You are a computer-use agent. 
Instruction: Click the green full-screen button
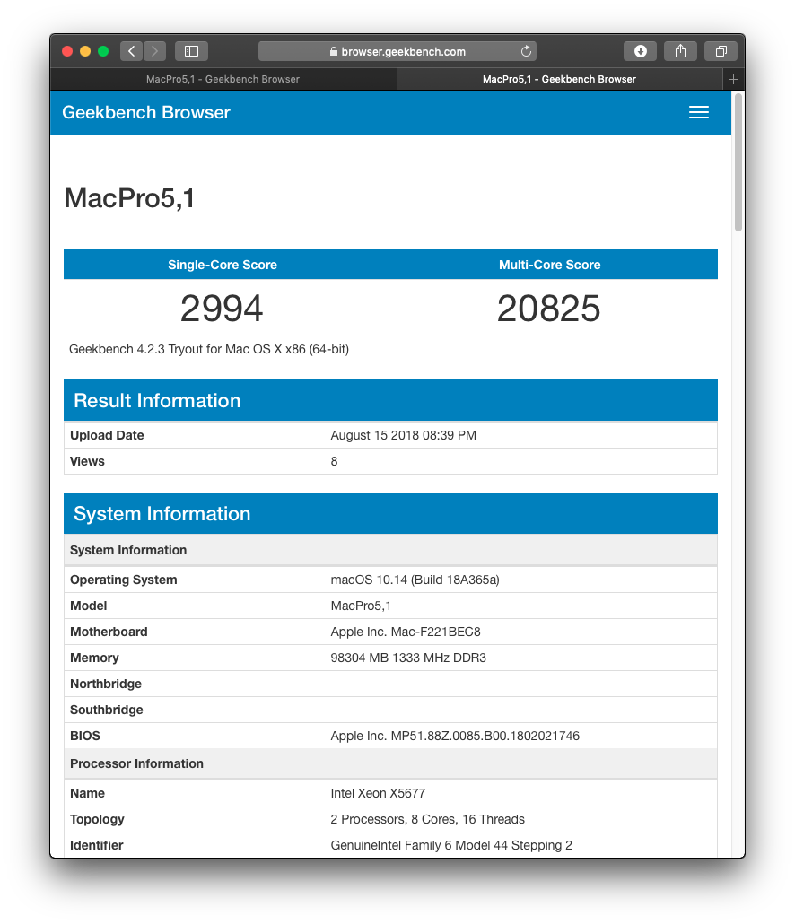(103, 51)
